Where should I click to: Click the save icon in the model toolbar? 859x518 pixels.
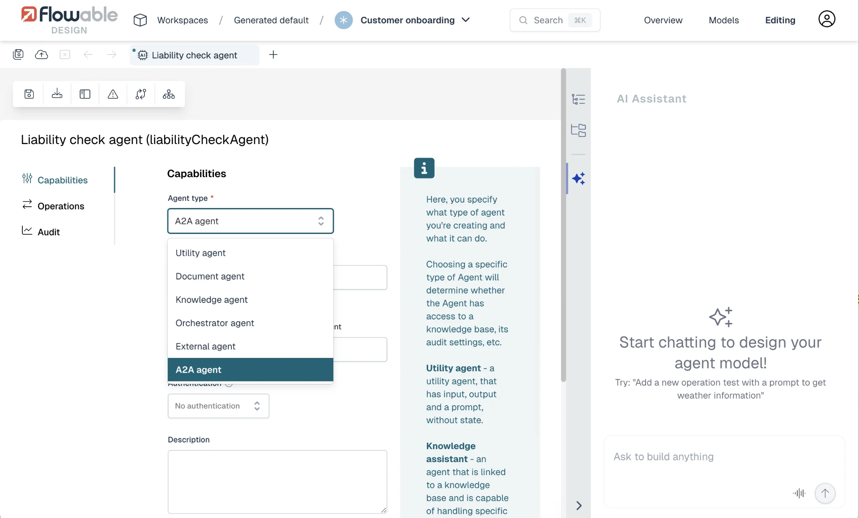(x=29, y=94)
